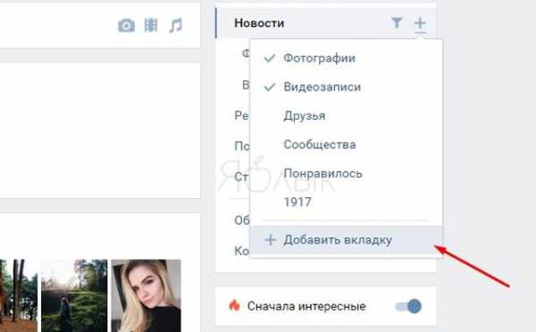The image size is (536, 332).
Task: Click Добавить вкладку button
Action: (346, 240)
